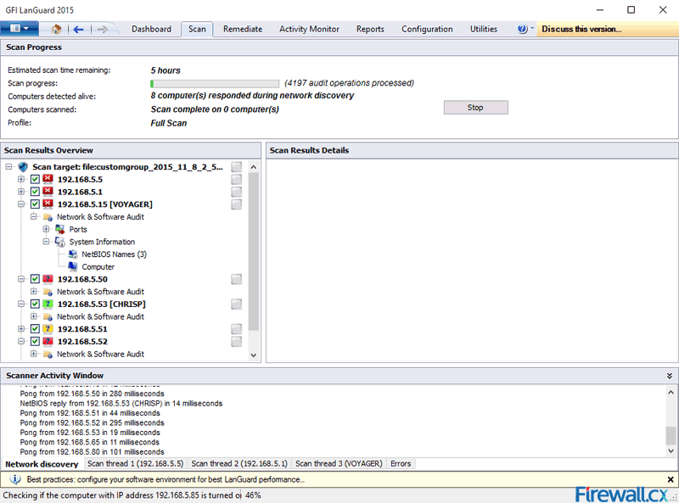Toggle the grey box beside 192.168.5.50

click(x=237, y=279)
